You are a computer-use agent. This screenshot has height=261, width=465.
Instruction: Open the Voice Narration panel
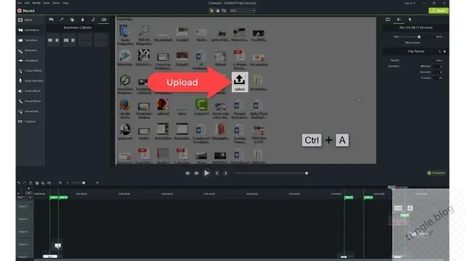pyautogui.click(x=31, y=80)
